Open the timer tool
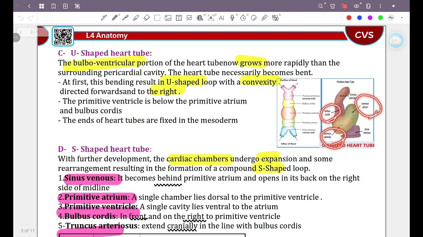423x237 pixels. click(x=243, y=18)
